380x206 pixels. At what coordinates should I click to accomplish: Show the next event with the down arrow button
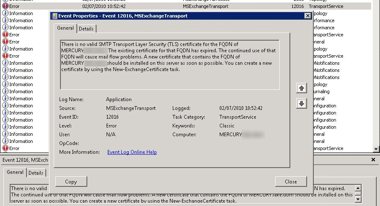click(x=302, y=104)
